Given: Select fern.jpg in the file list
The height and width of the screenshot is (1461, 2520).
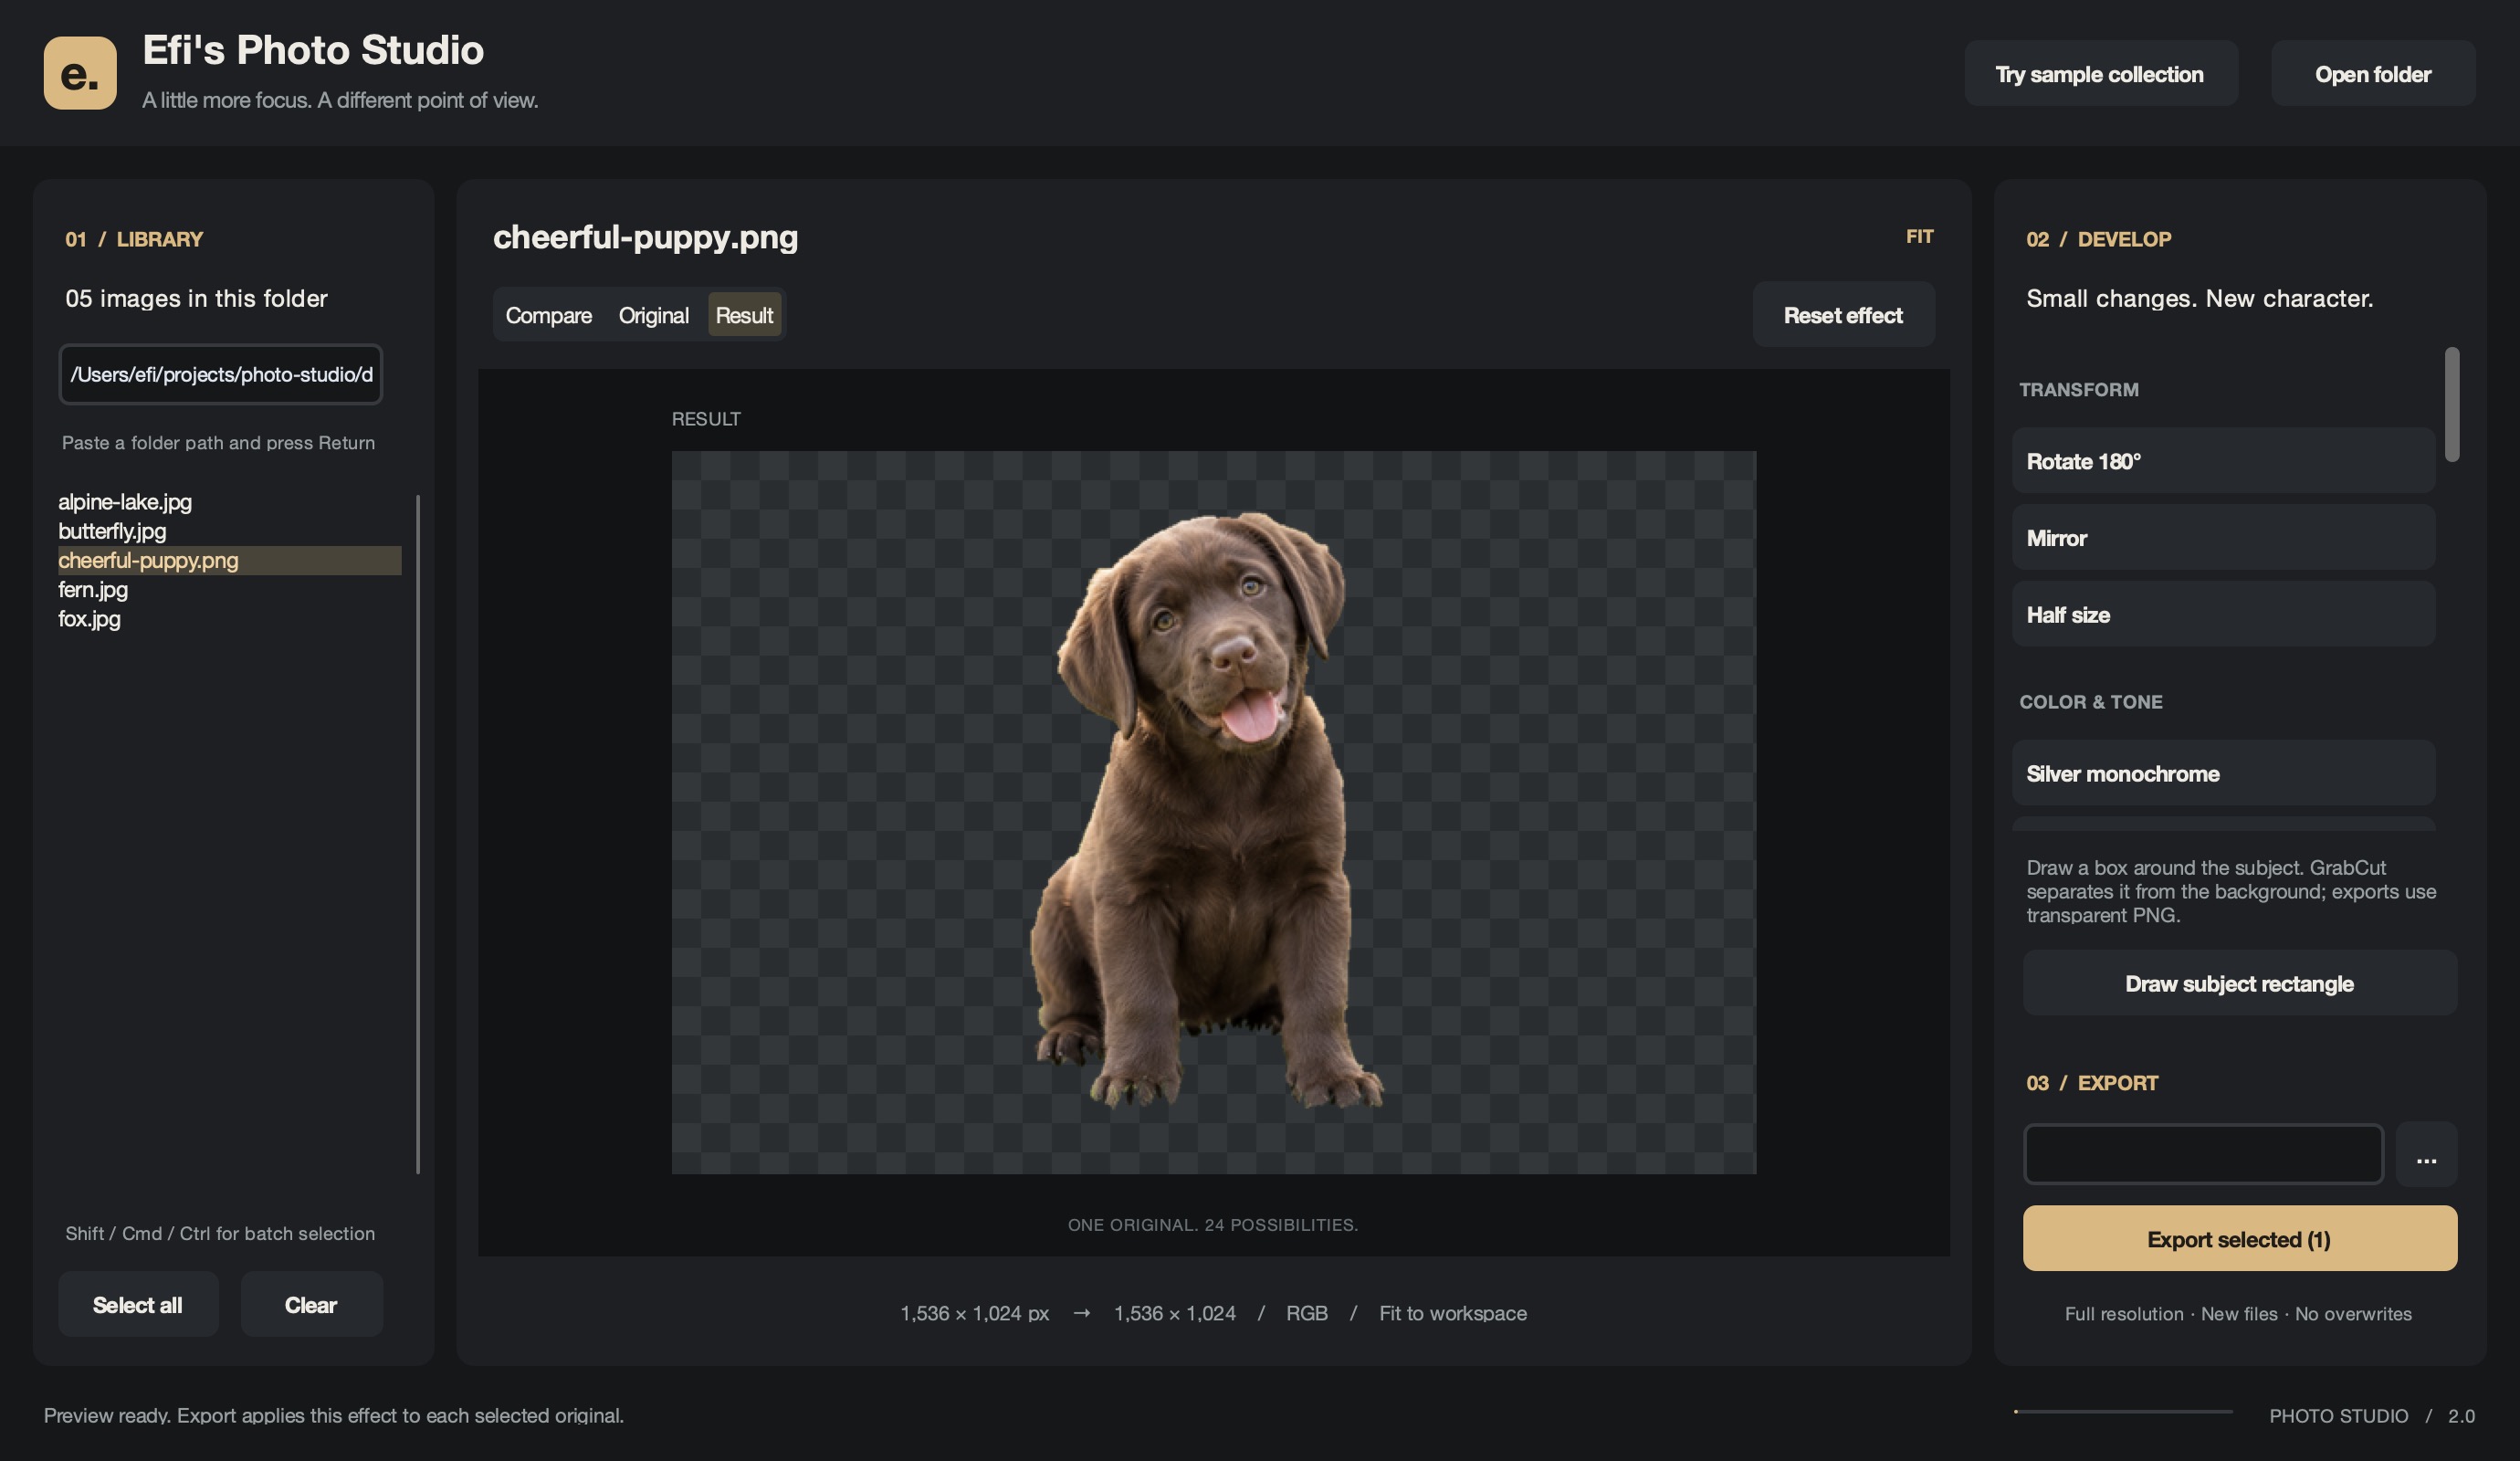Looking at the screenshot, I should [x=229, y=589].
